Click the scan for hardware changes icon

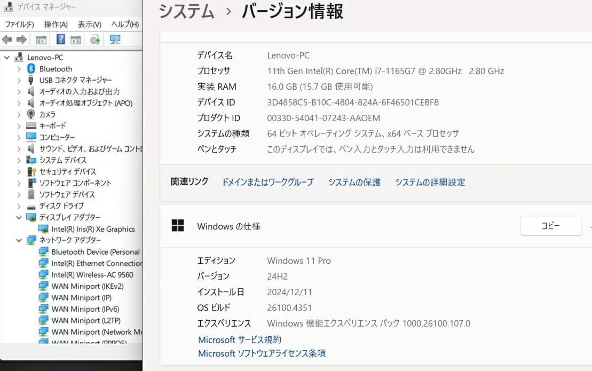click(115, 40)
